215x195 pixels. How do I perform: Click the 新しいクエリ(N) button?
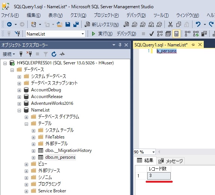tap(102, 25)
